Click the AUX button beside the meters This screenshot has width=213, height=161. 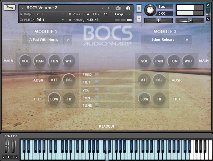point(208,14)
